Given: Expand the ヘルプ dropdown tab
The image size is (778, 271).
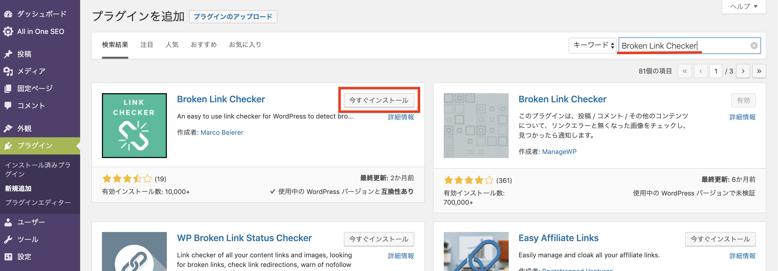Looking at the screenshot, I should 744,7.
